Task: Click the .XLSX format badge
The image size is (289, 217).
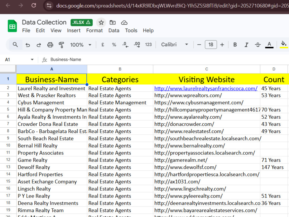Action: [x=81, y=22]
